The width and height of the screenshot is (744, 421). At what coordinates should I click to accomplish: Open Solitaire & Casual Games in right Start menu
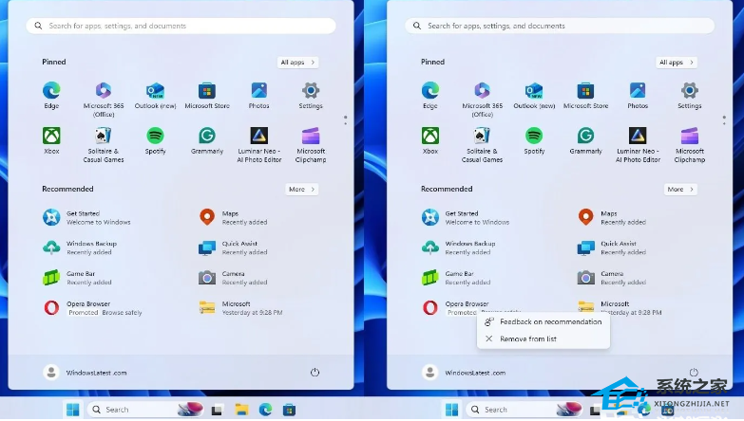coord(482,145)
